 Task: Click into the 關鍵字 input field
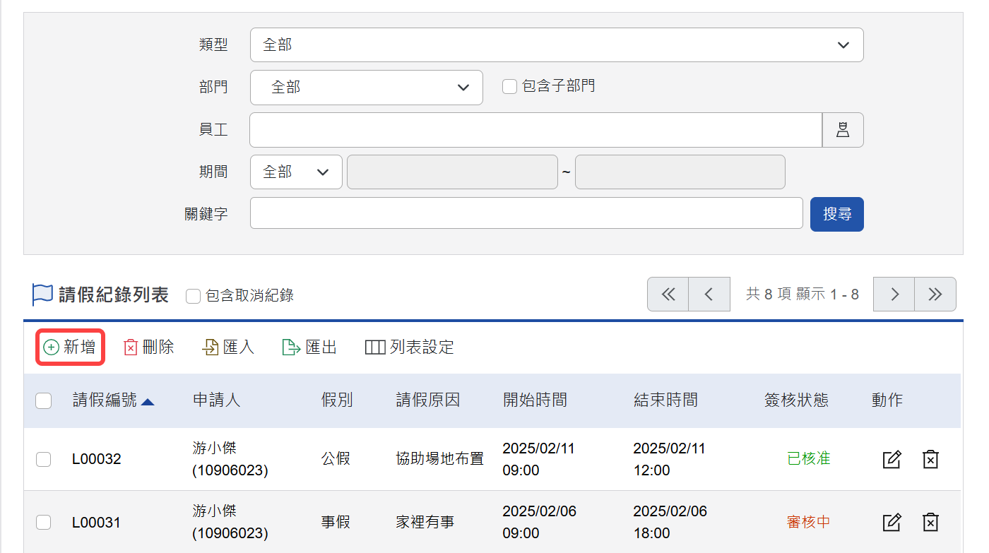coord(526,214)
